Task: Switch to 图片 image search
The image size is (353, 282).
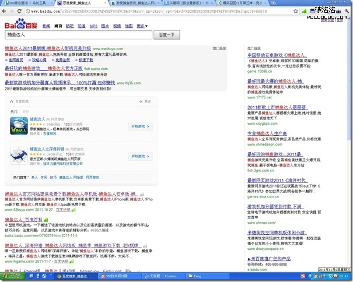Action: pos(104,26)
